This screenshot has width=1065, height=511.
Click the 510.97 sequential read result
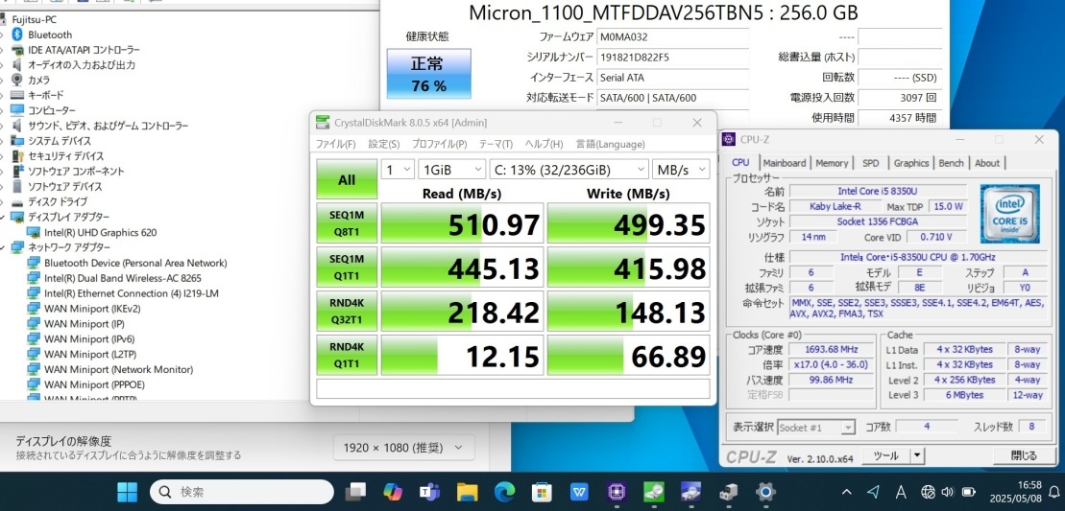462,223
